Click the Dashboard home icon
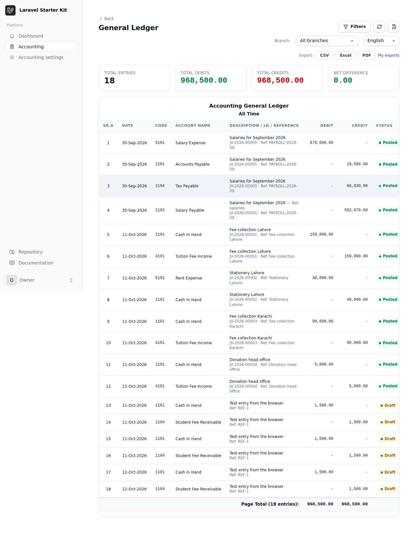415x553 pixels. tap(12, 36)
